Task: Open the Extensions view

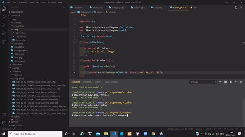Action: pyautogui.click(x=4, y=41)
